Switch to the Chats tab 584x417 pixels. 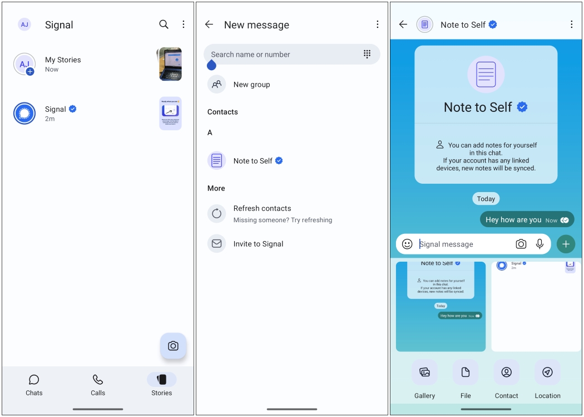click(34, 385)
